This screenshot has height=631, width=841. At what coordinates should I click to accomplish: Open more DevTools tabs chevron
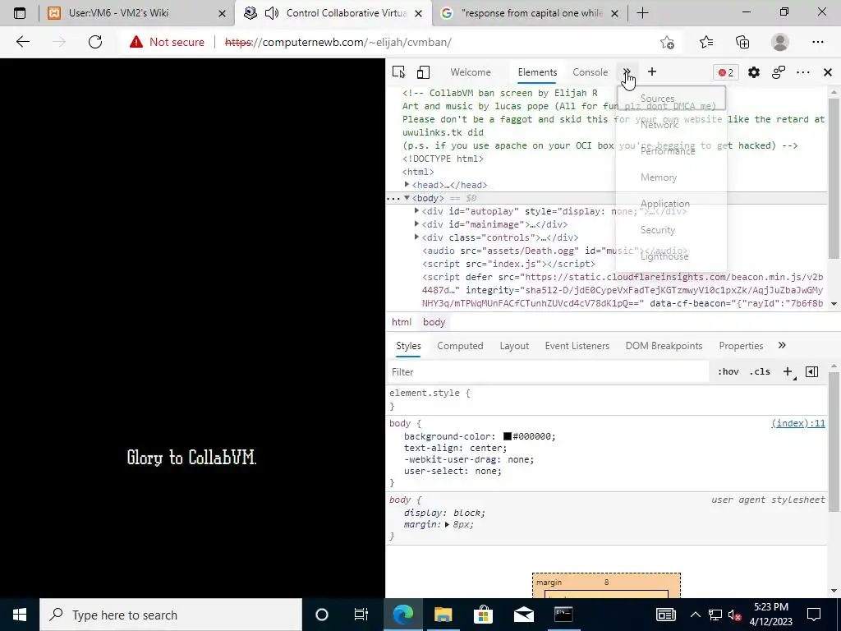(x=627, y=72)
